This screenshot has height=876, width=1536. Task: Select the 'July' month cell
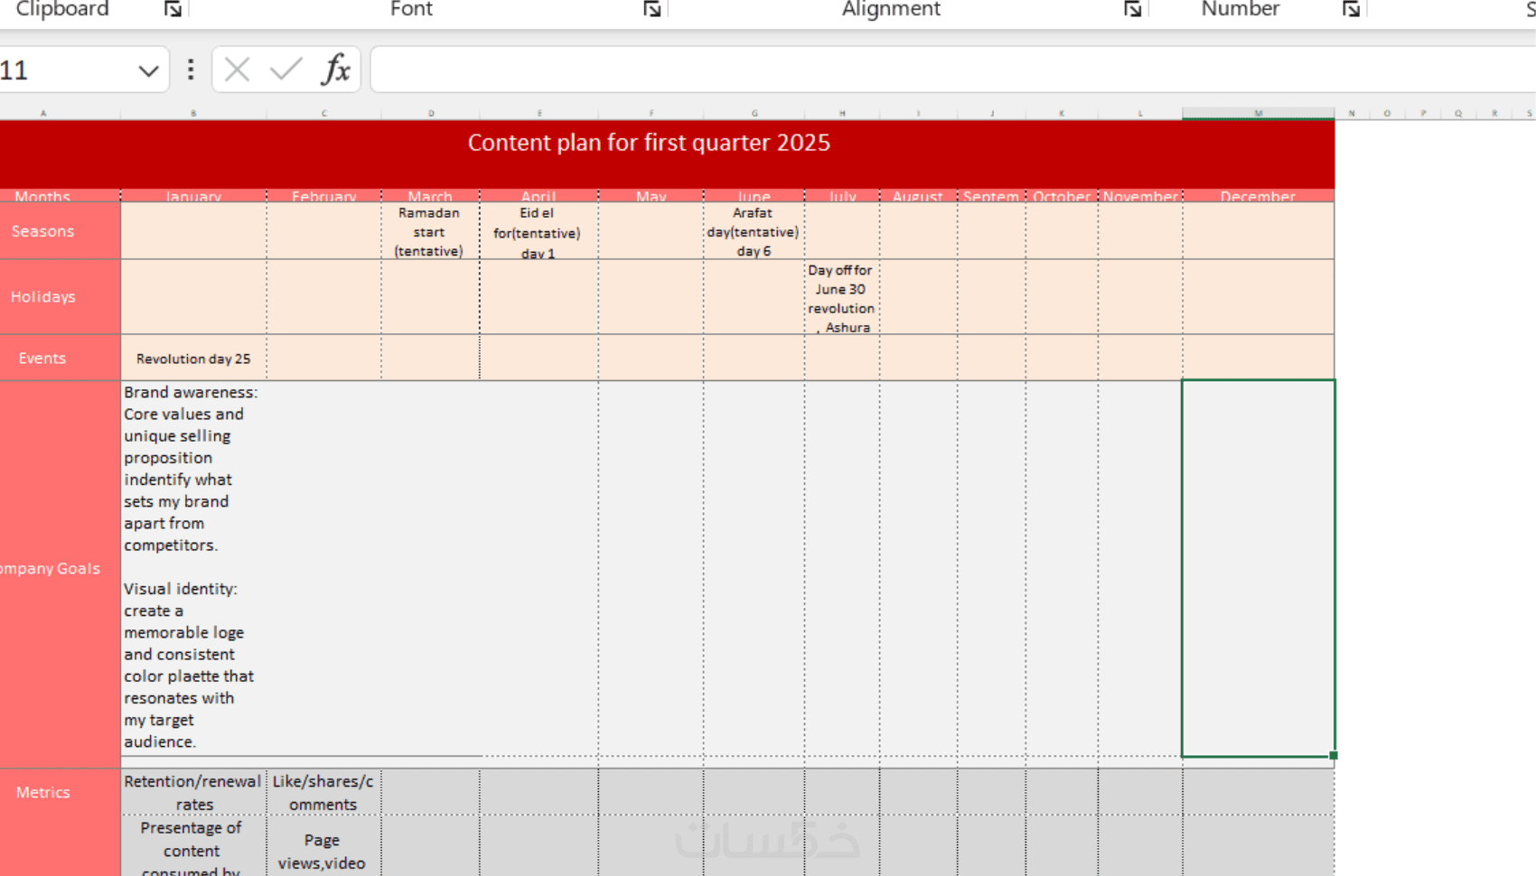coord(842,196)
